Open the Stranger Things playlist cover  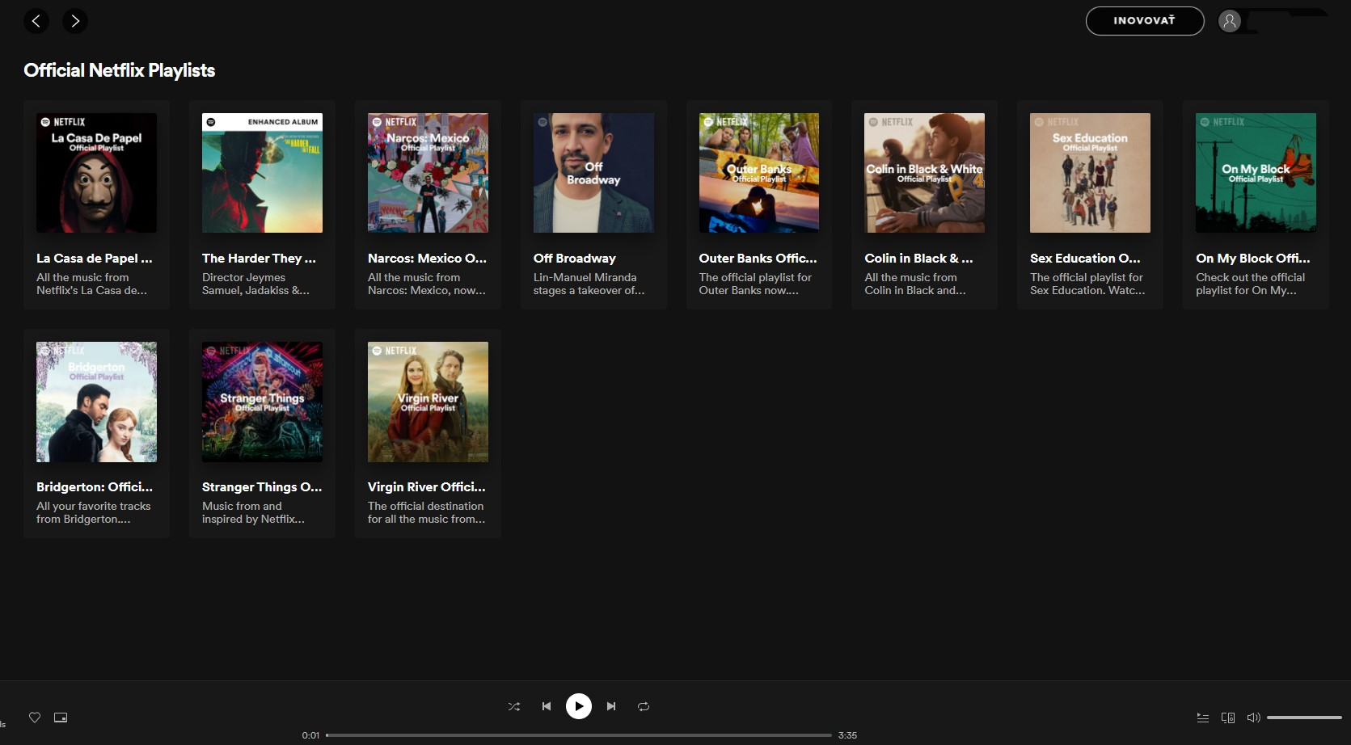coord(262,402)
